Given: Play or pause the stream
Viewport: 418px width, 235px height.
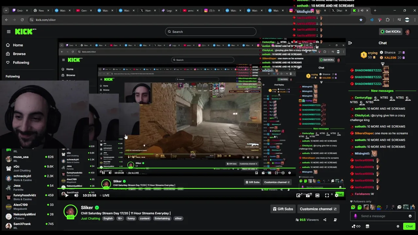Looking at the screenshot, I should [66, 195].
